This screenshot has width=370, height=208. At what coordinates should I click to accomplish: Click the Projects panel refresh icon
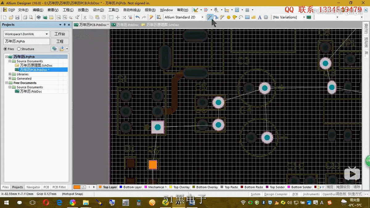pos(54,49)
